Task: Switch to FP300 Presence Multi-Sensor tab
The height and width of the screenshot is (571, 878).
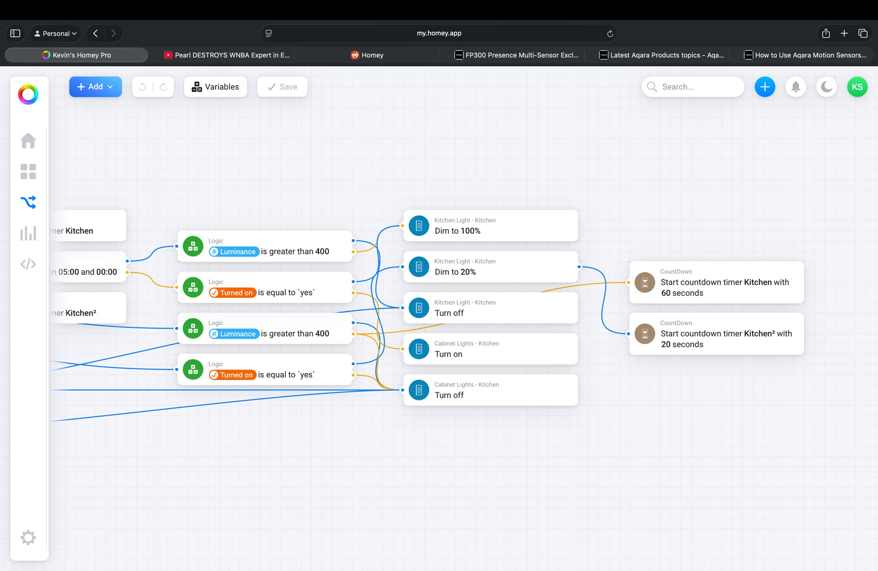Action: click(517, 55)
